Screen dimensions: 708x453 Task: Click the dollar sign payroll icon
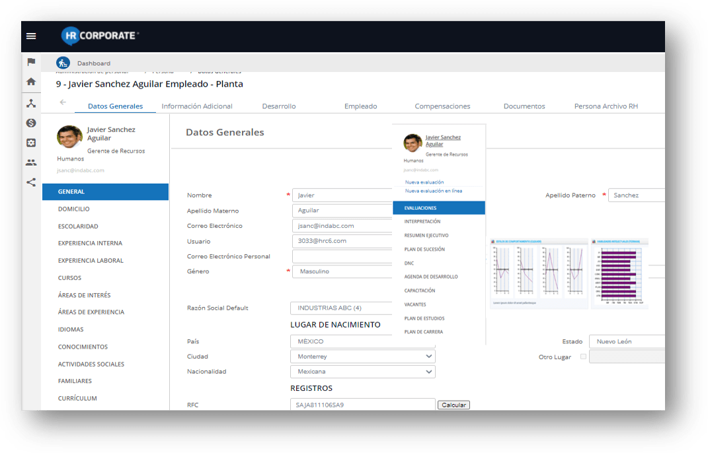pos(31,123)
